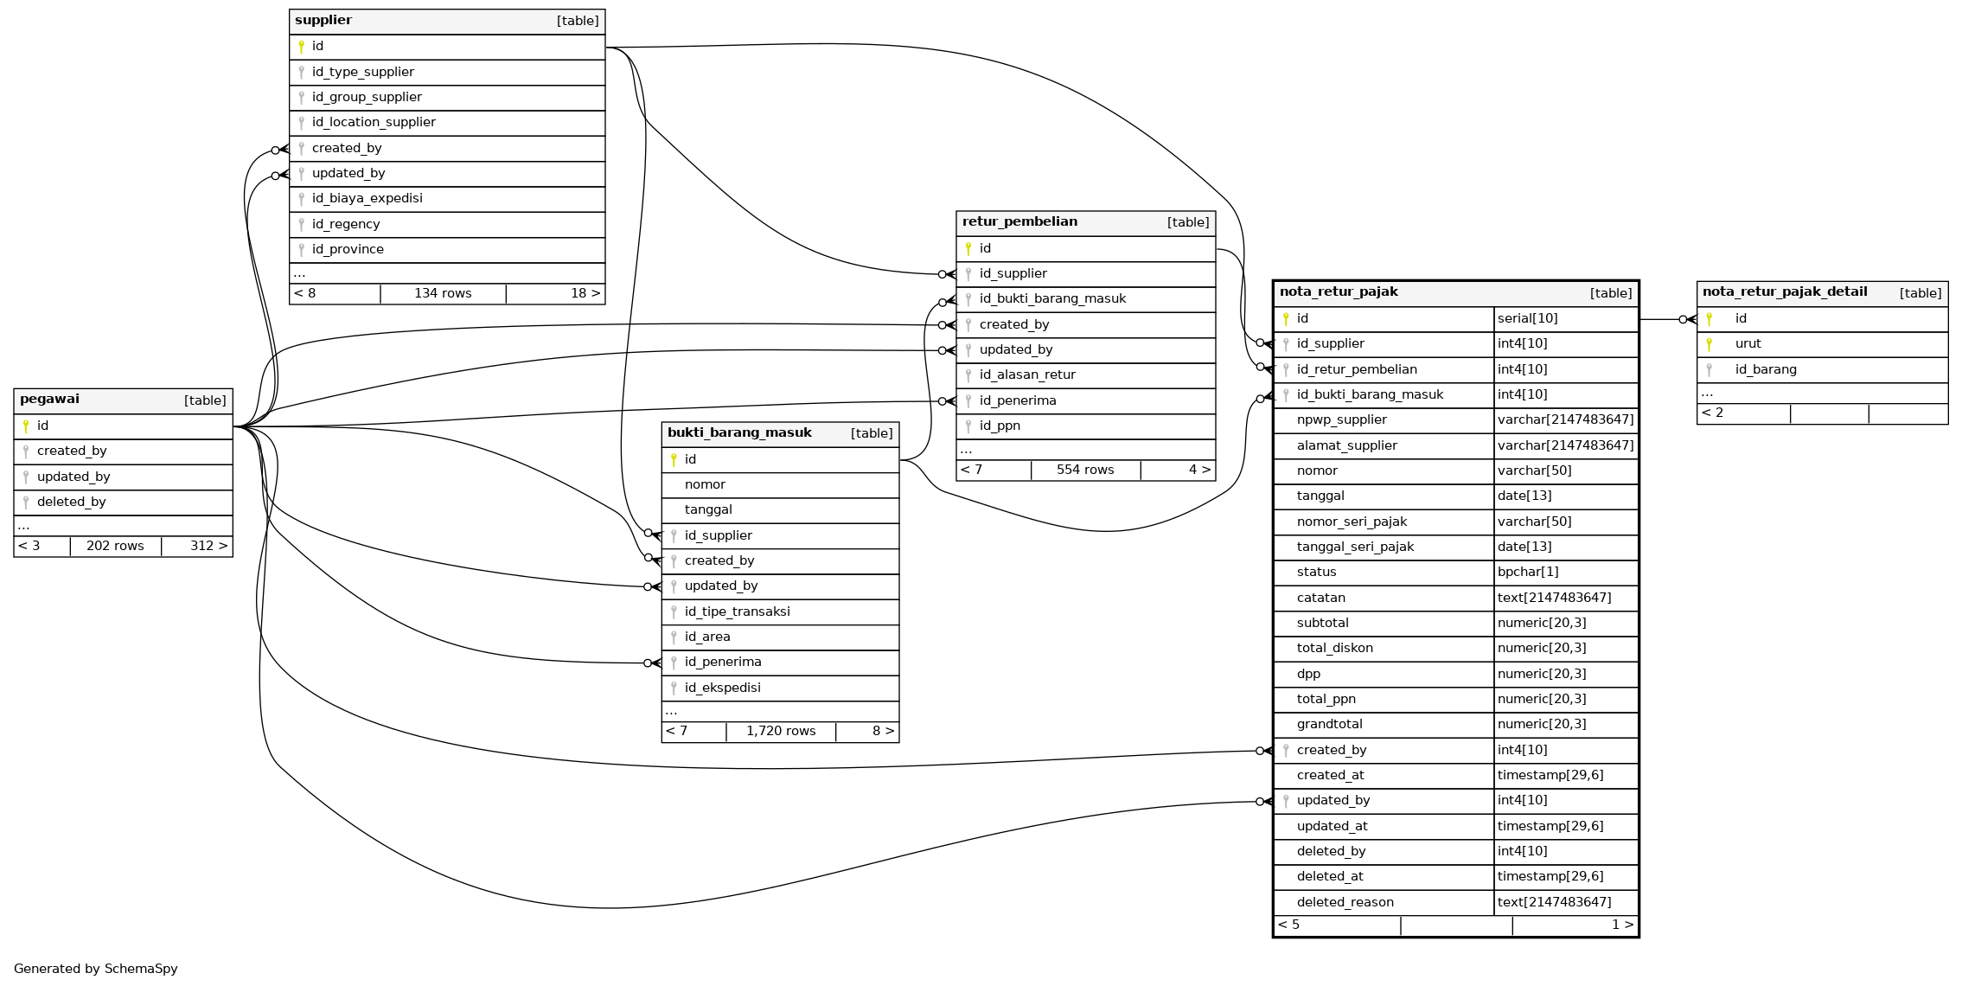Click the gray key icon beside id_penerima in bukti_barang_masuk
Image resolution: width=1962 pixels, height=986 pixels.
pos(674,663)
